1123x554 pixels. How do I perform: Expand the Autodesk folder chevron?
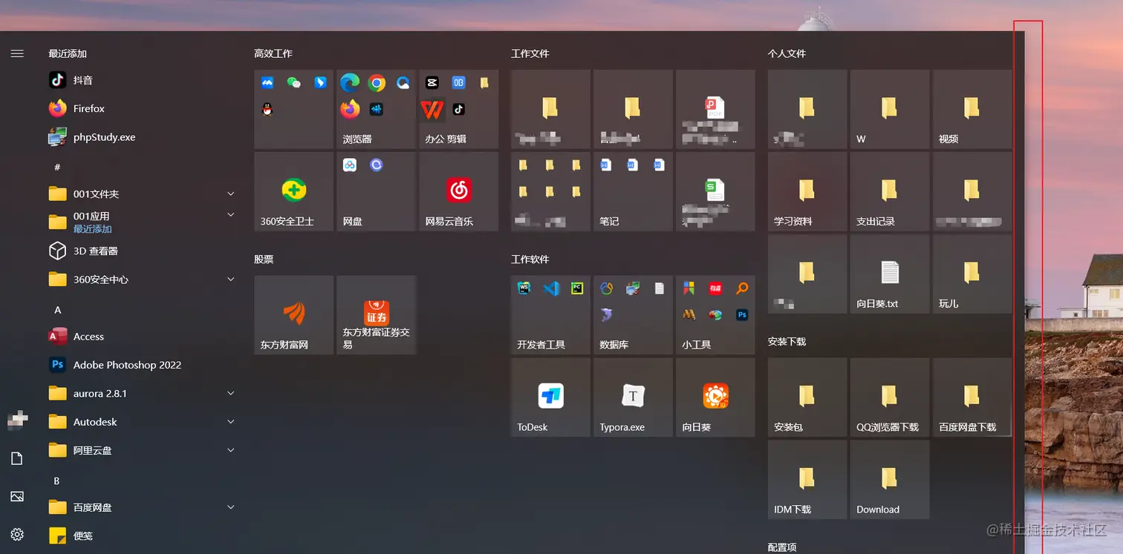click(230, 422)
